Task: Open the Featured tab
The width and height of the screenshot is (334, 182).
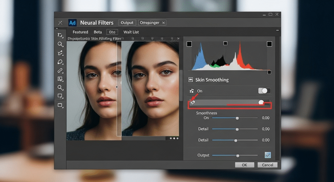Action: coord(80,32)
